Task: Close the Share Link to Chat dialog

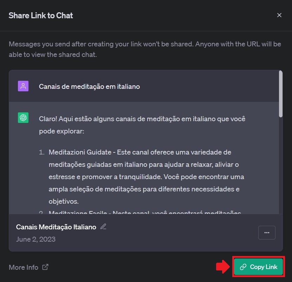Action: (x=279, y=15)
